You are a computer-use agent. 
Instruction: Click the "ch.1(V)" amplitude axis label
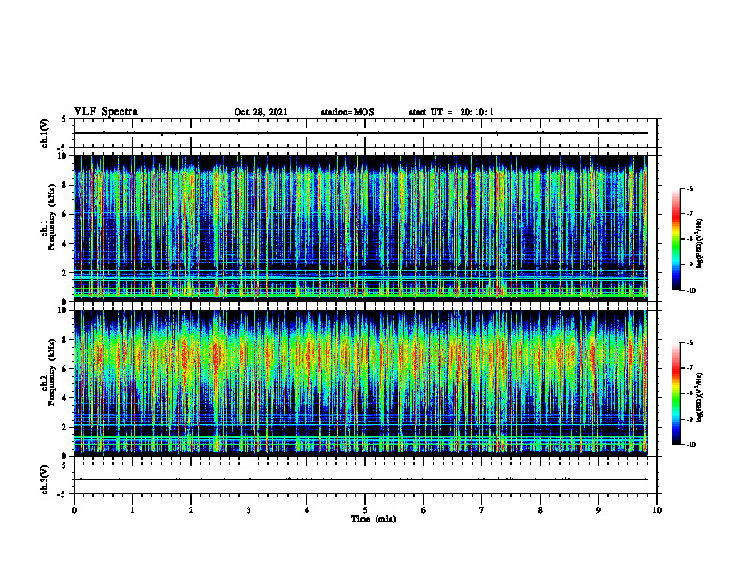coord(44,133)
